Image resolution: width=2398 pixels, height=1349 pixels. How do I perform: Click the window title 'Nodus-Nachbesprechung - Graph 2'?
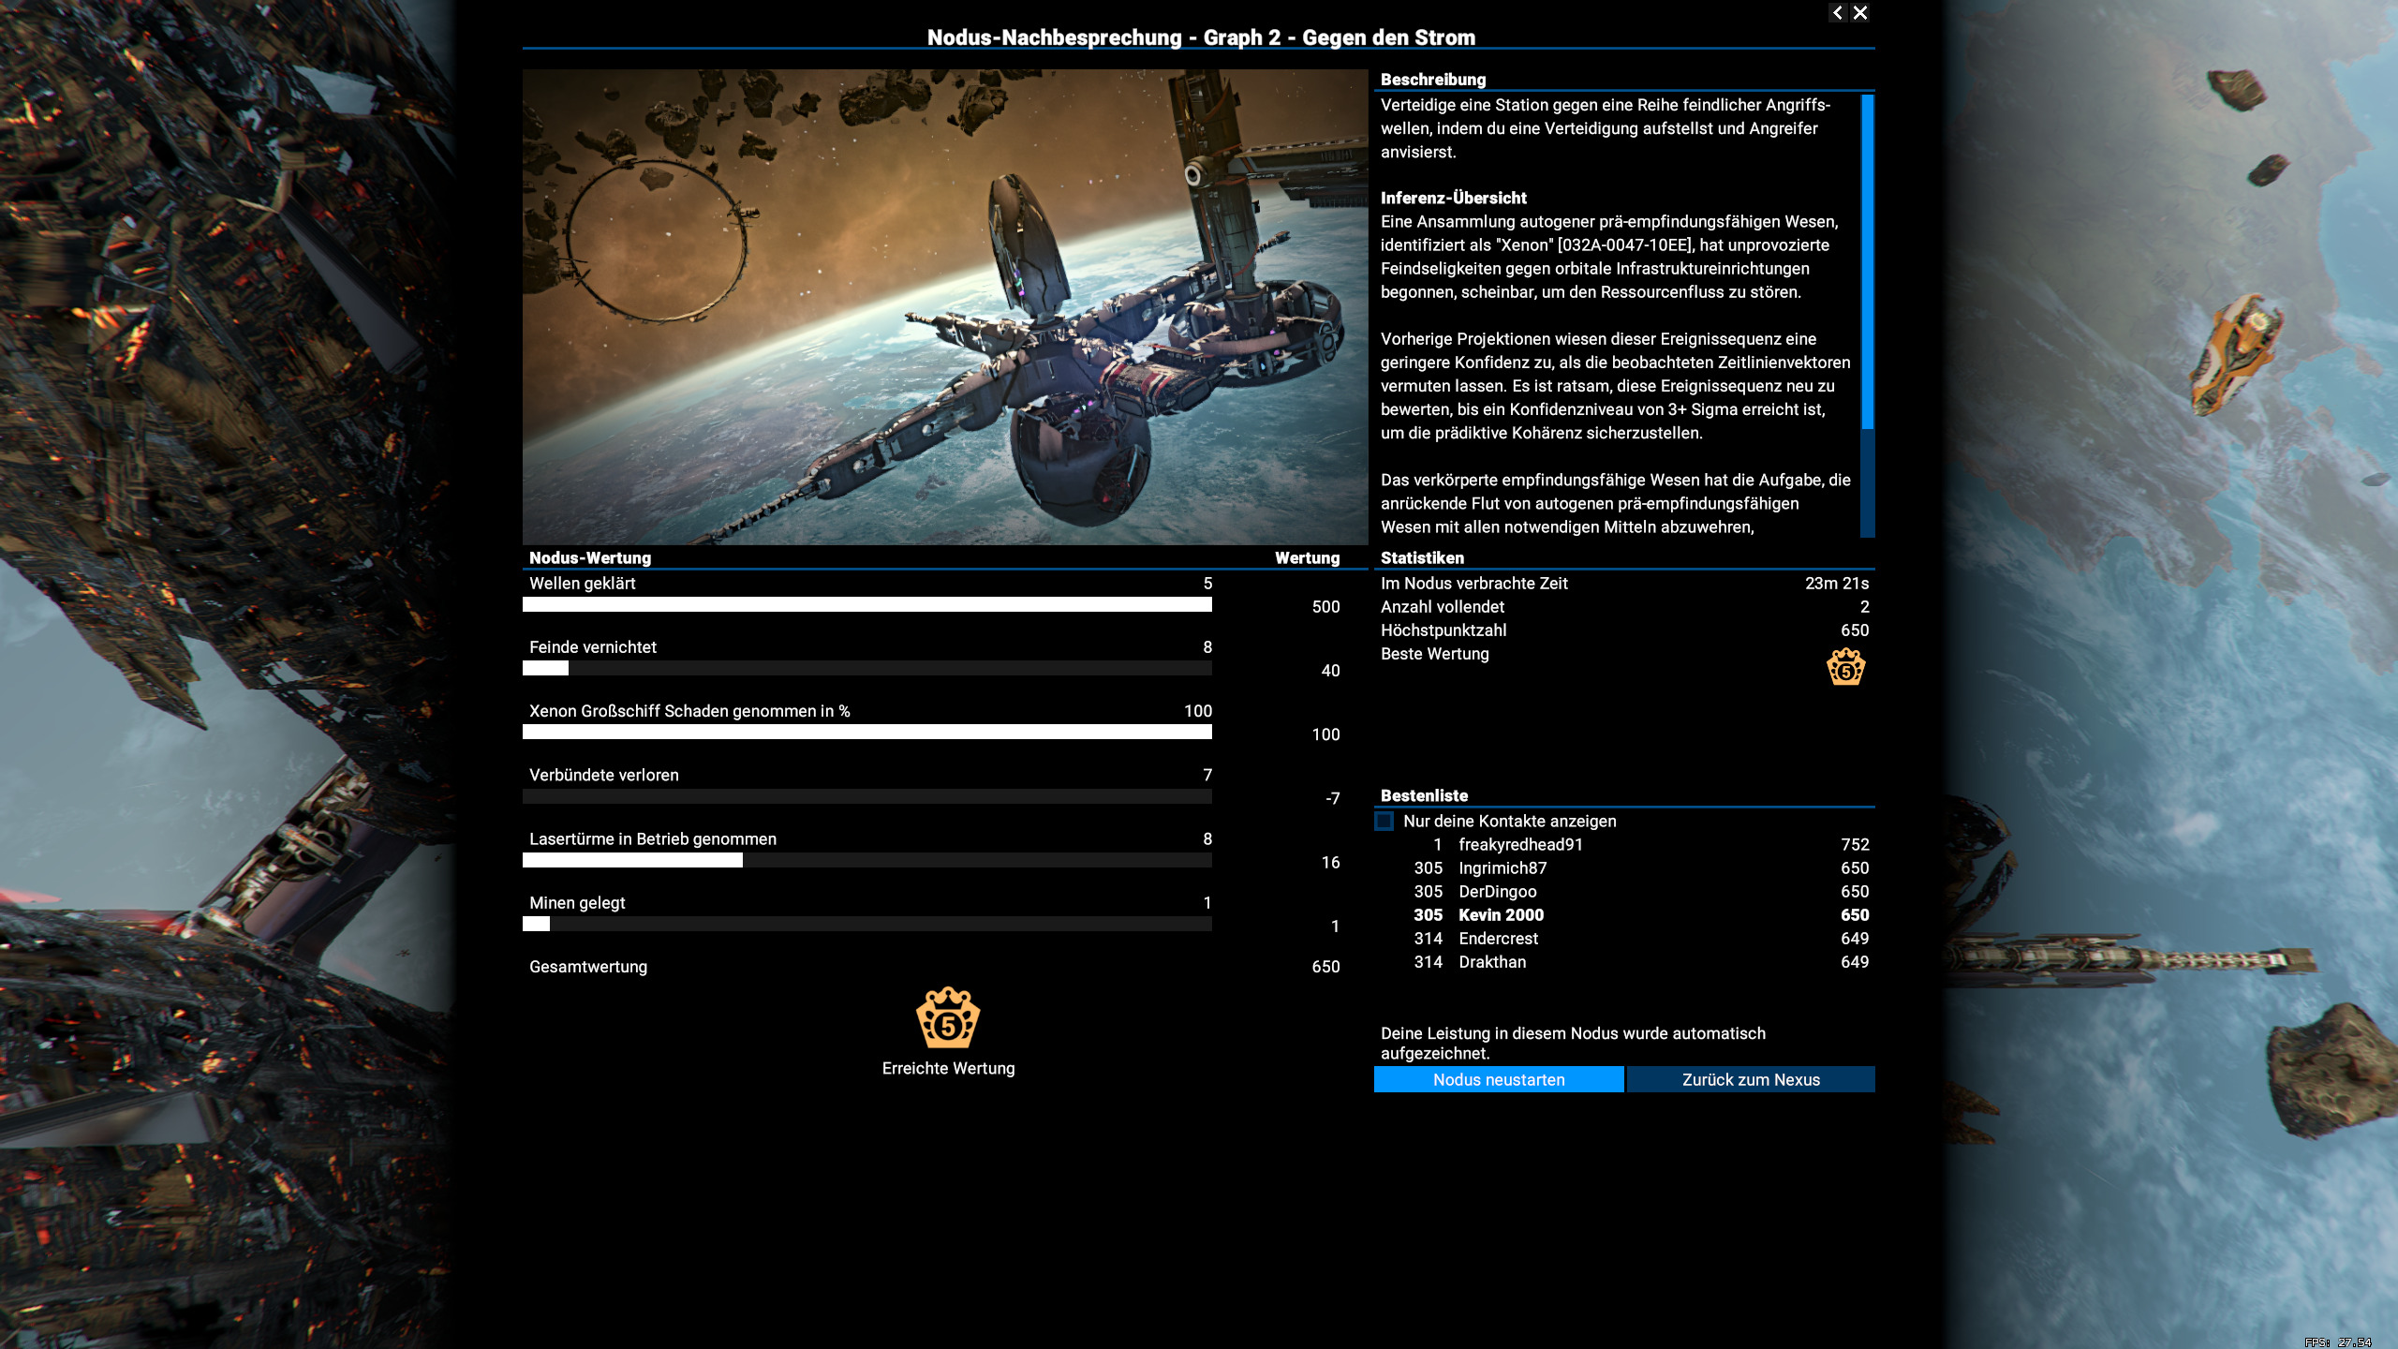[x=1200, y=37]
